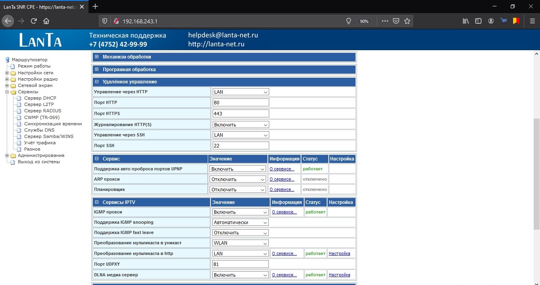The height and width of the screenshot is (285, 540).
Task: Click the Порт SSH input field
Action: [241, 146]
